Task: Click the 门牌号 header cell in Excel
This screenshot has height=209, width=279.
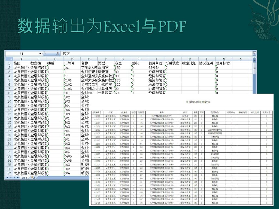Action: tap(72, 63)
